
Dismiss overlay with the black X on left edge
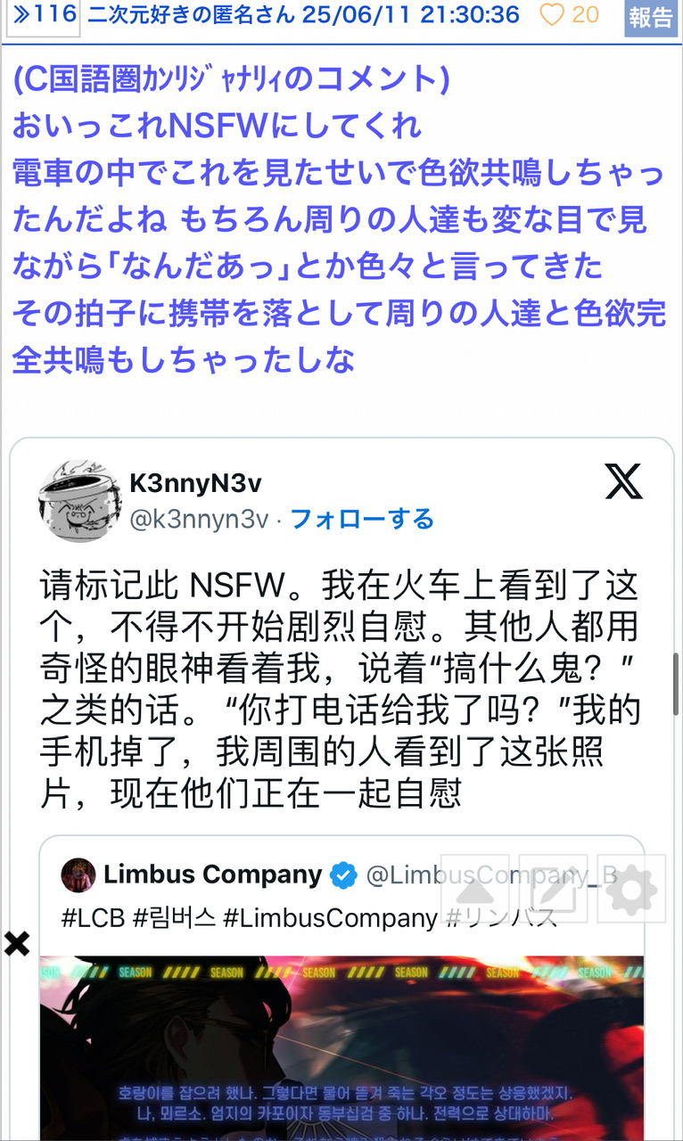point(16,943)
